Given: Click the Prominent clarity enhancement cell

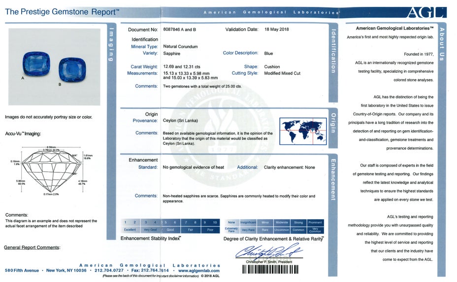Looking at the screenshot, I should [x=315, y=223].
